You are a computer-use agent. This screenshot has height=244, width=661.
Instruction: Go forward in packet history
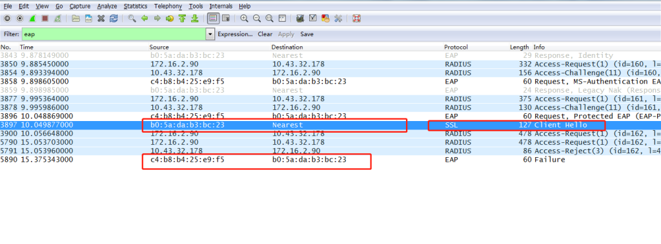click(158, 19)
